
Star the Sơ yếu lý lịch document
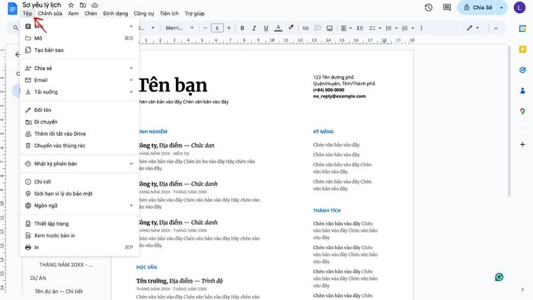point(71,5)
